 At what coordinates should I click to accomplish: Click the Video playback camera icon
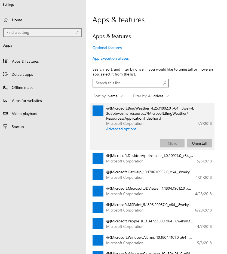pyautogui.click(x=5, y=113)
